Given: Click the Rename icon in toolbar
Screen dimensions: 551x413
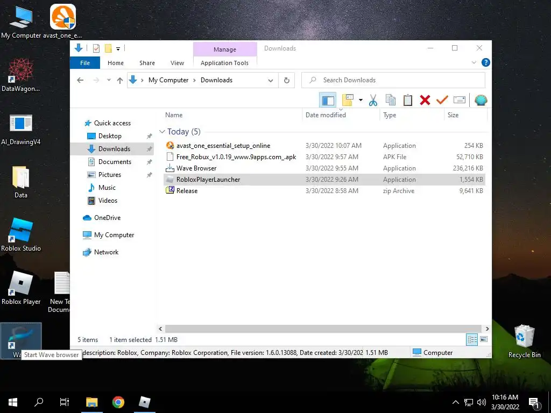Looking at the screenshot, I should tap(460, 100).
